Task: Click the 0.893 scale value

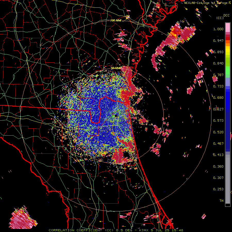Action: (218, 52)
